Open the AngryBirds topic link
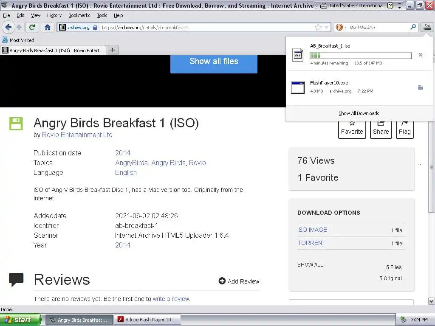Viewport: 435px width, 326px height. pos(132,163)
